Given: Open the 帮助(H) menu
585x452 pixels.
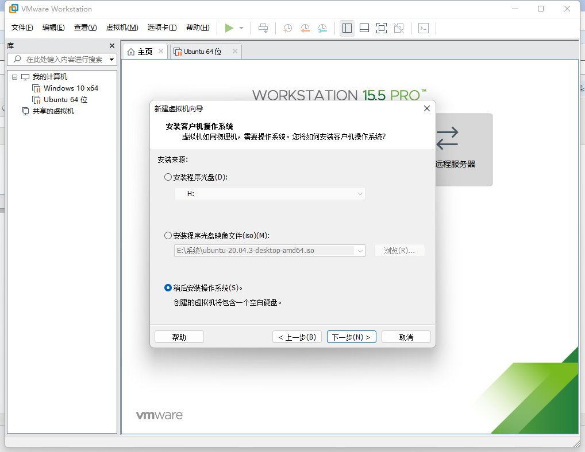Looking at the screenshot, I should [x=198, y=28].
